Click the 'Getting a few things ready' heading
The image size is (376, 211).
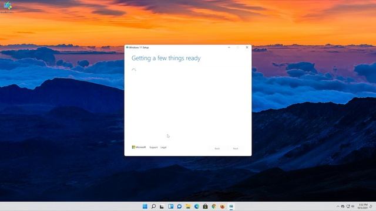(x=166, y=58)
